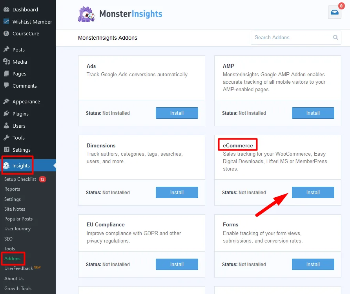Viewport: 350px width, 294px height.
Task: Type in the Search Addons field
Action: click(291, 38)
